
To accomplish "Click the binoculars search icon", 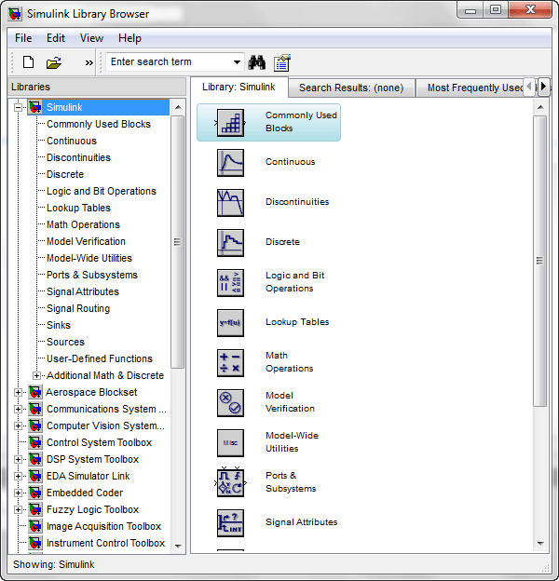I will pyautogui.click(x=256, y=62).
